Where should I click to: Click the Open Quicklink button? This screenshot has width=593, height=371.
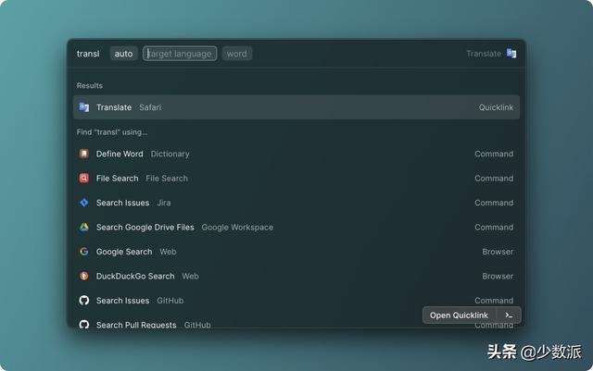(460, 315)
